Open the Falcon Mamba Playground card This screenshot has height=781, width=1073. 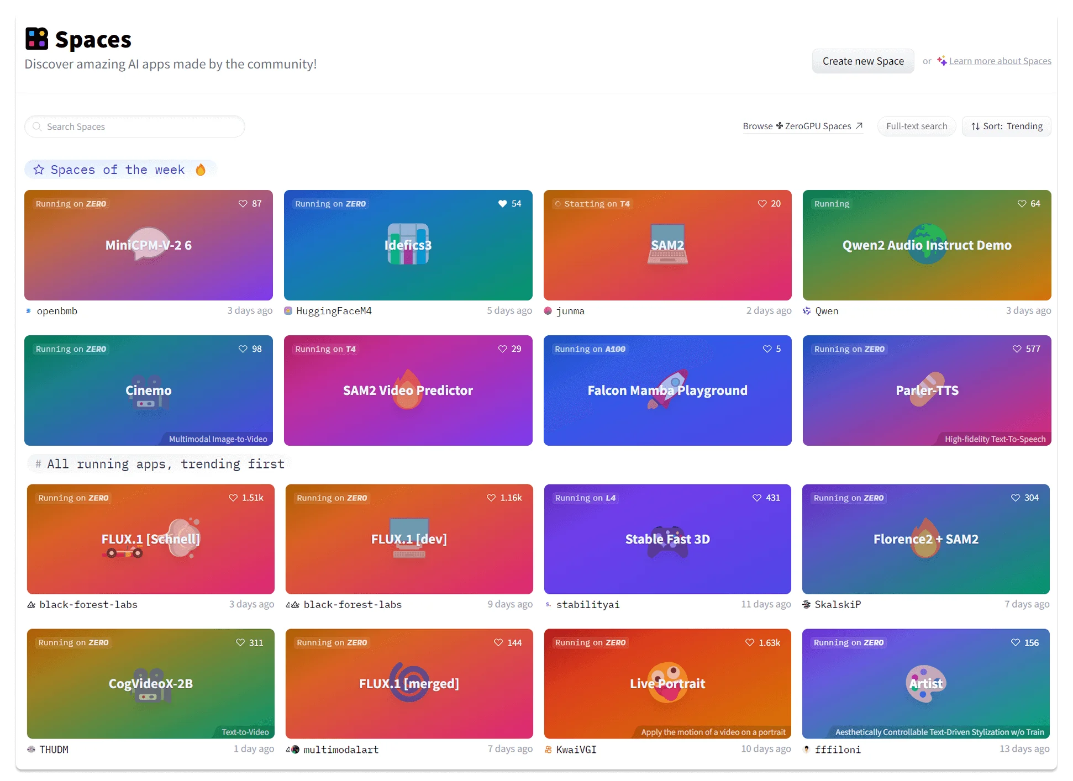(x=667, y=390)
